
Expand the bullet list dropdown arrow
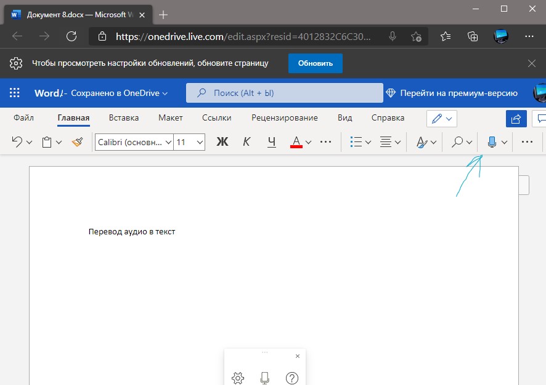368,142
